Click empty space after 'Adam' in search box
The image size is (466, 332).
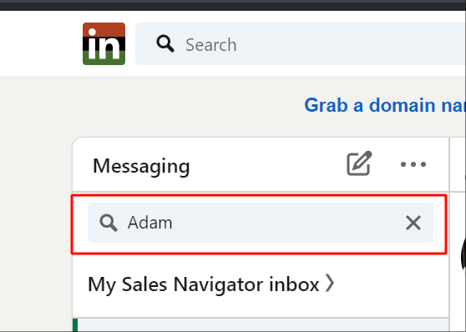tap(286, 223)
